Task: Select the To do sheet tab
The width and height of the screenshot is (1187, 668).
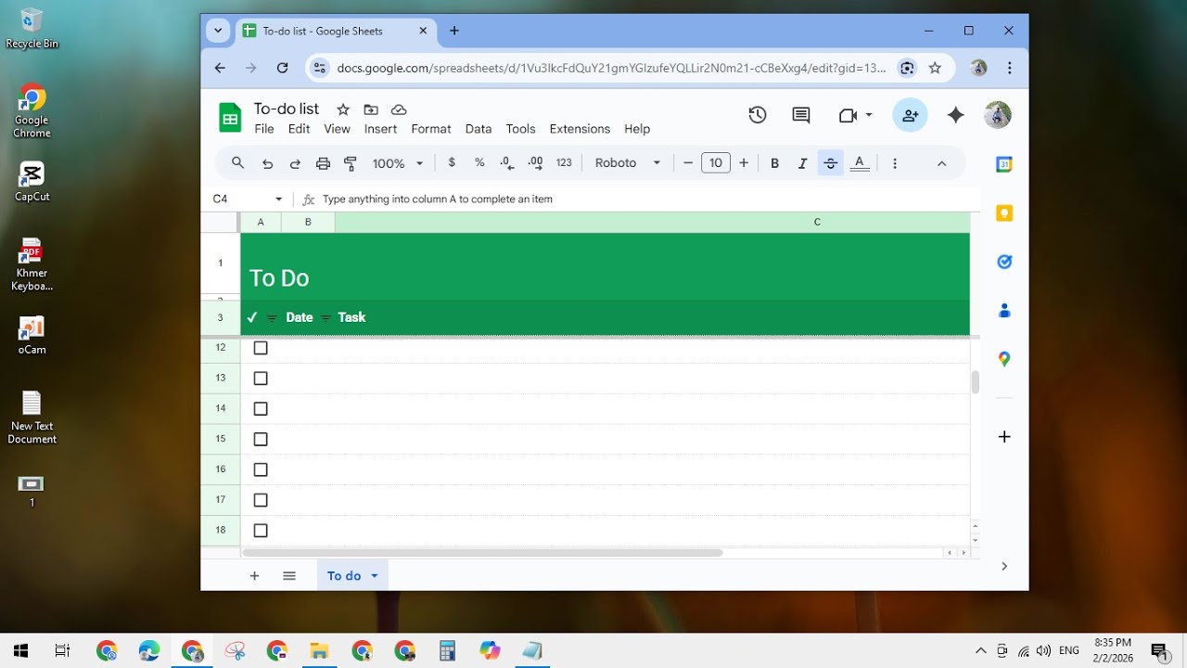Action: 344,576
